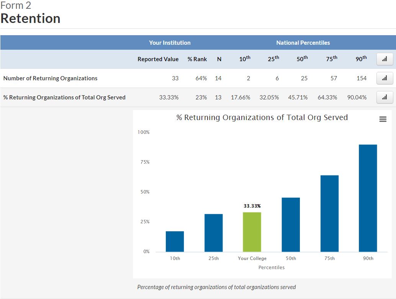Click the % Rank column header
The width and height of the screenshot is (396, 299).
tap(197, 59)
